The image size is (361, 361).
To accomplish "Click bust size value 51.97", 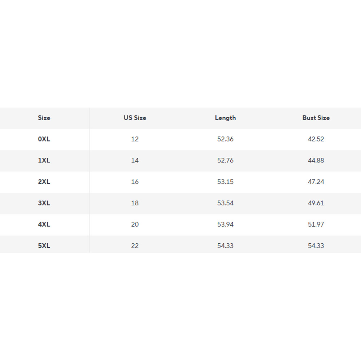I will coord(316,224).
